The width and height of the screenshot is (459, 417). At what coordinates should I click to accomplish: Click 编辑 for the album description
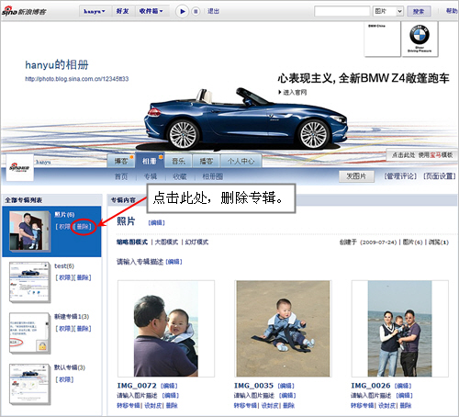pyautogui.click(x=174, y=262)
